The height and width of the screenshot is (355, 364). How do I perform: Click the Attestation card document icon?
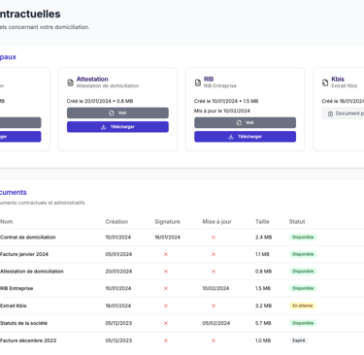click(70, 82)
